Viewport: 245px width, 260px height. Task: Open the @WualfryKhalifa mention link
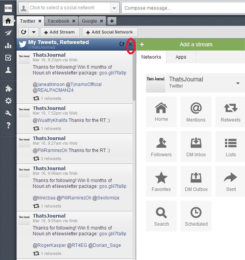point(50,120)
